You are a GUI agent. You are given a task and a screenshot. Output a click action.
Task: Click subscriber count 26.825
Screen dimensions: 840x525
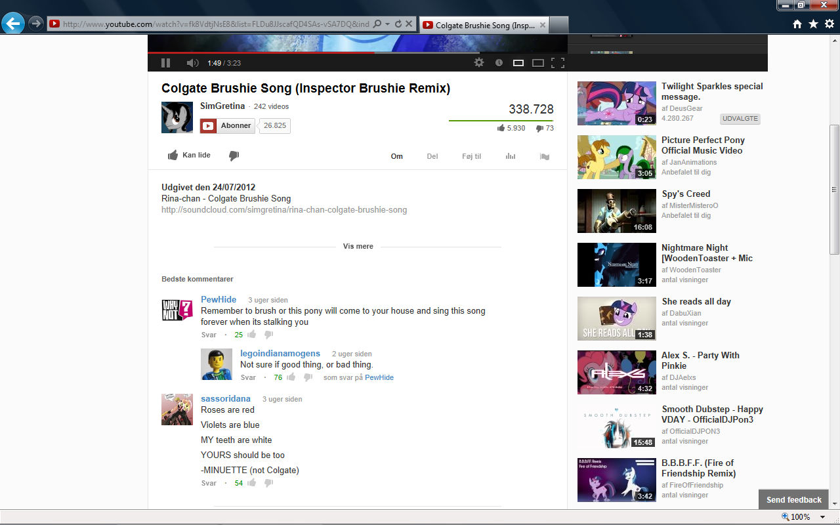(x=275, y=126)
